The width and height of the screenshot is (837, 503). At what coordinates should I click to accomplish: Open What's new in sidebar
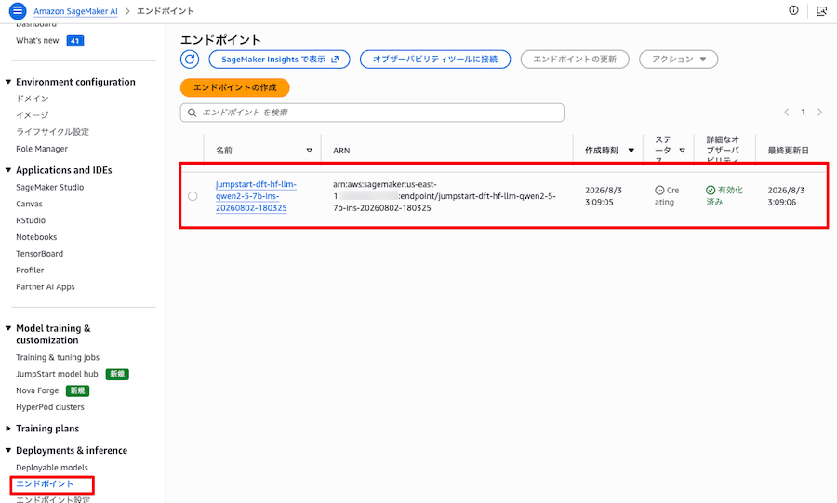[x=37, y=41]
